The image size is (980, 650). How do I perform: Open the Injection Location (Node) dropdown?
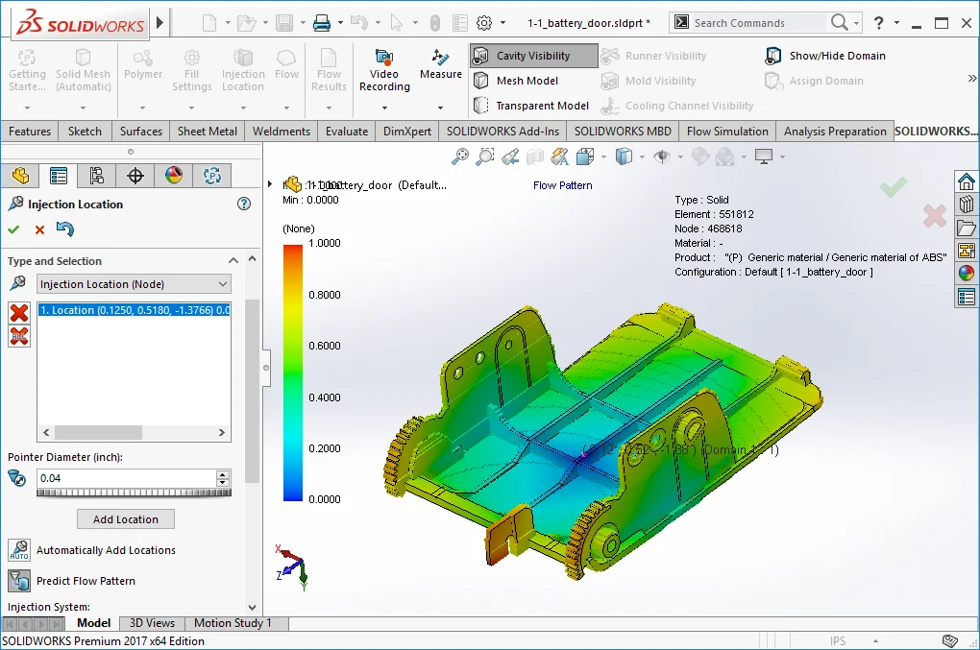(135, 284)
